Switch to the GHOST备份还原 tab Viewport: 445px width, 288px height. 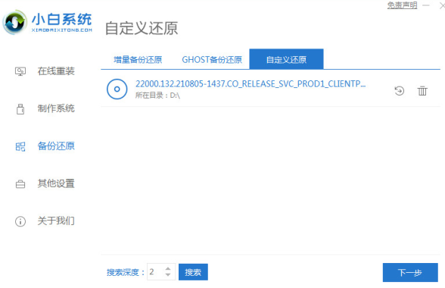coord(212,60)
